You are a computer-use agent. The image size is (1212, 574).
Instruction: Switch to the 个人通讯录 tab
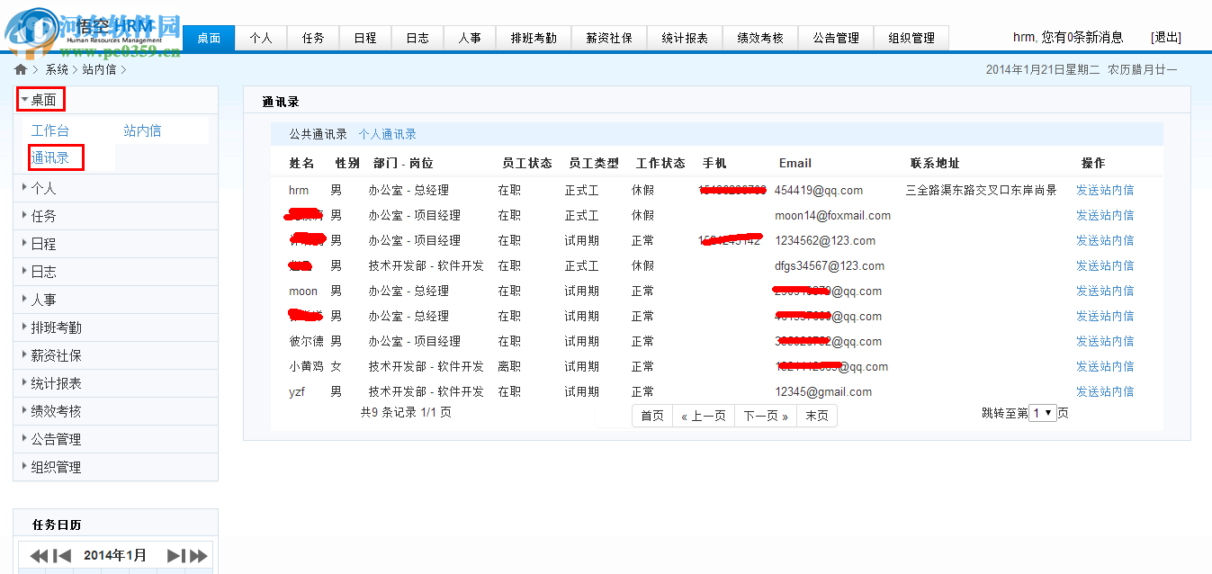coord(391,132)
